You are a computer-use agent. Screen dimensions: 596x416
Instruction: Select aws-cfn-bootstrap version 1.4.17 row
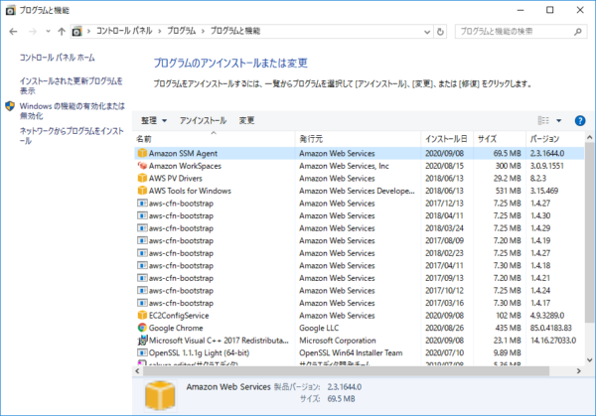pos(360,303)
